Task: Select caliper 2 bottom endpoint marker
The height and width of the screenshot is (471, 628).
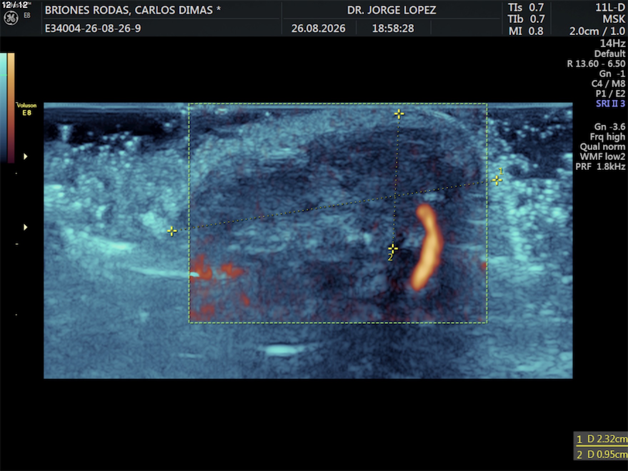Action: point(393,248)
